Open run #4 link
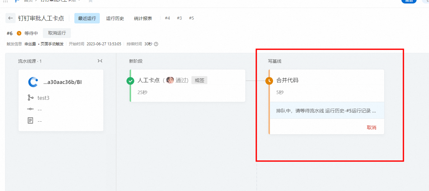429x191 pixels. (167, 18)
